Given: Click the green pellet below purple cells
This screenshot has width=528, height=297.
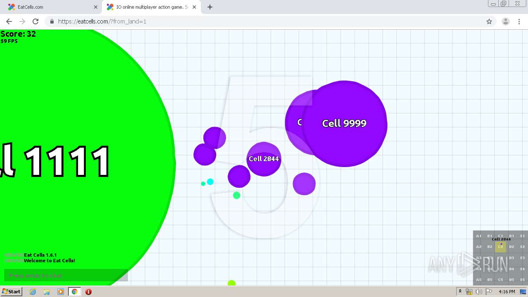Looking at the screenshot, I should click(x=236, y=195).
